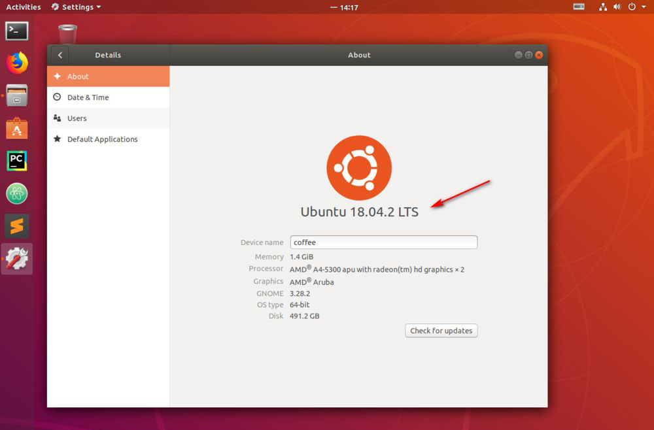The height and width of the screenshot is (430, 654).
Task: Open Ubuntu Software from the dock
Action: click(x=17, y=129)
